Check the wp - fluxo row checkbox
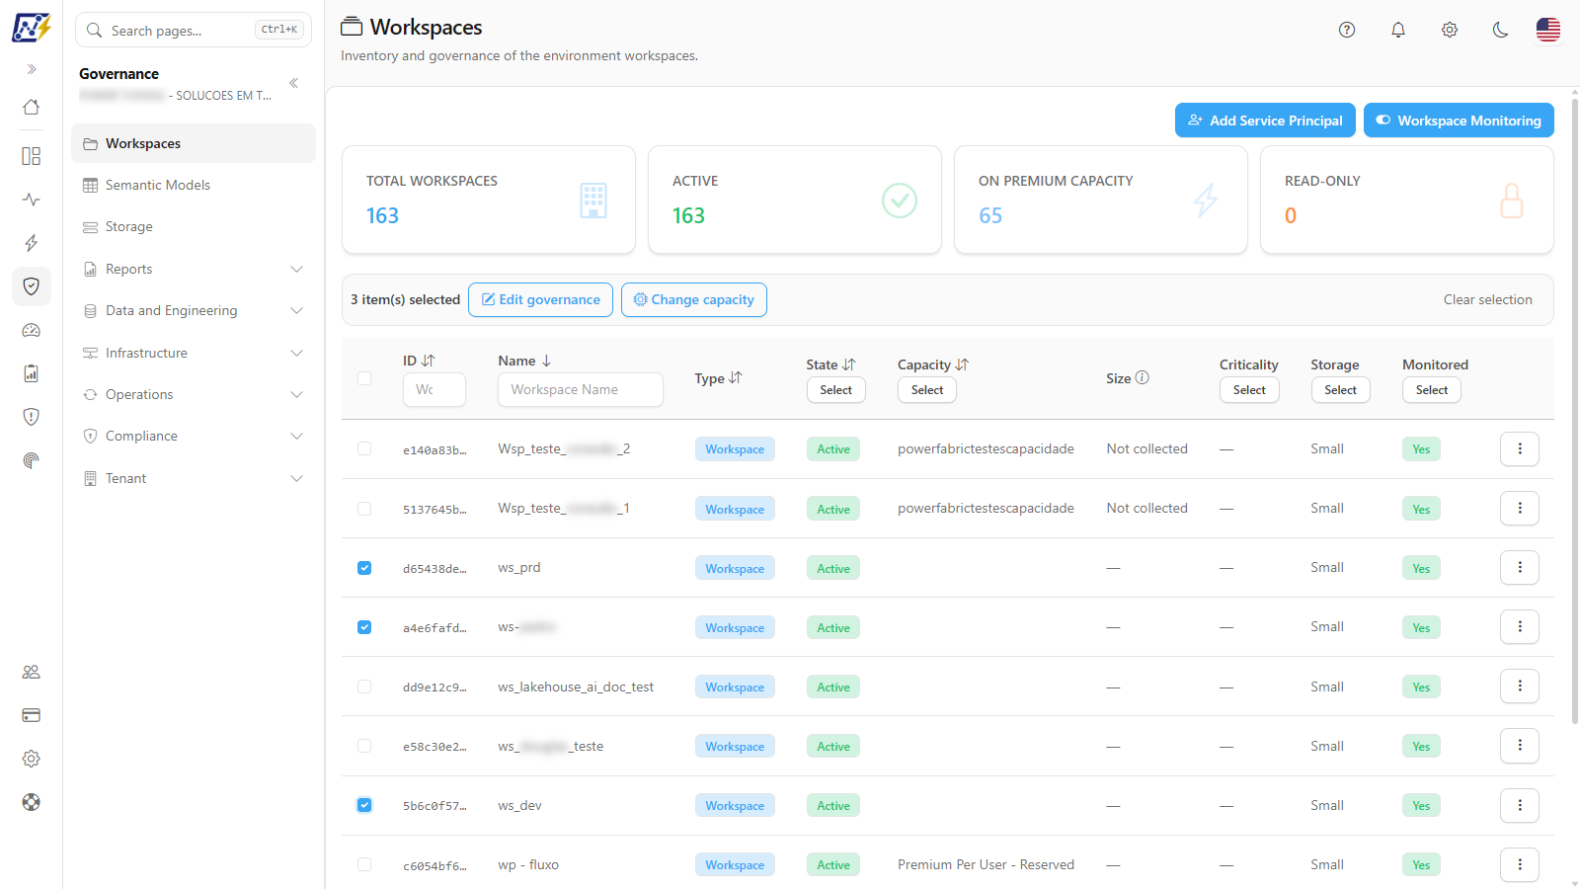Viewport: 1580px width, 889px height. pos(364,864)
